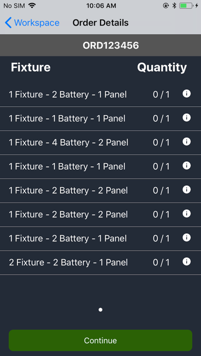Tap the Fixture column header
Image resolution: width=201 pixels, height=356 pixels.
click(31, 68)
